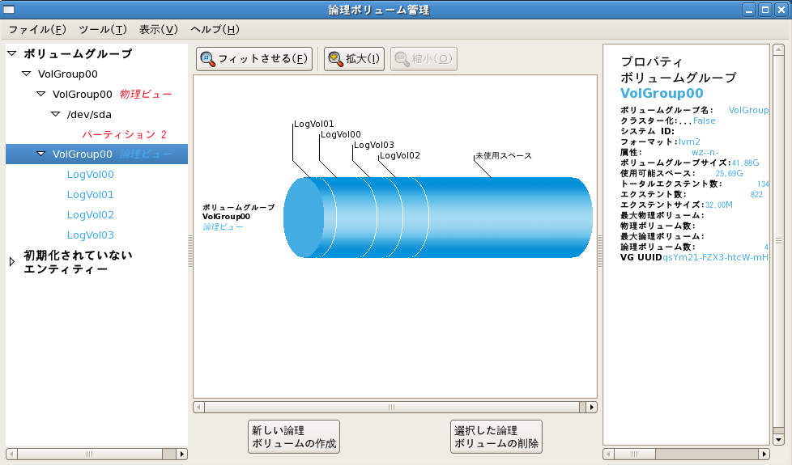Viewport: 792px width, 465px height.
Task: Open the ツール(T) menu
Action: 103,30
